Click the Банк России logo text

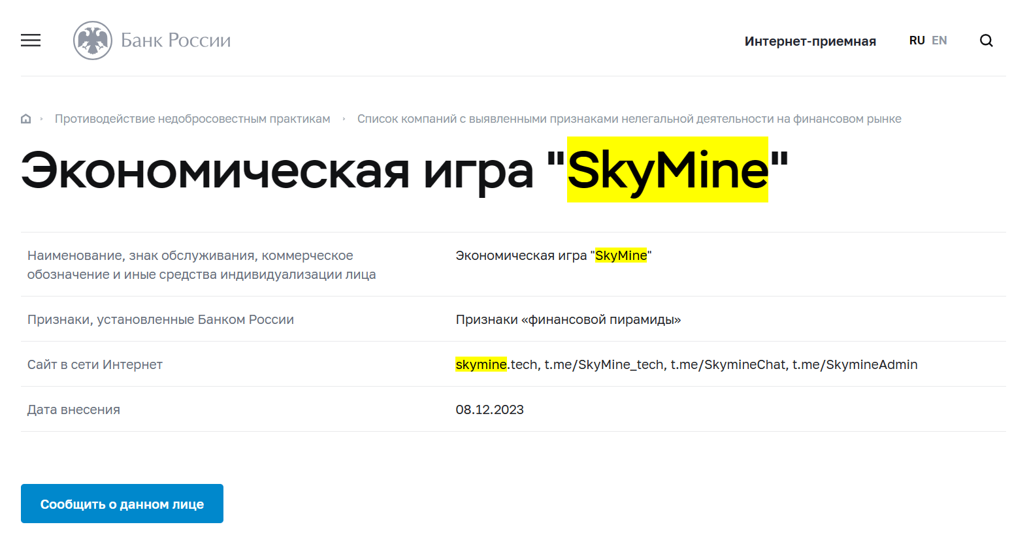click(176, 40)
